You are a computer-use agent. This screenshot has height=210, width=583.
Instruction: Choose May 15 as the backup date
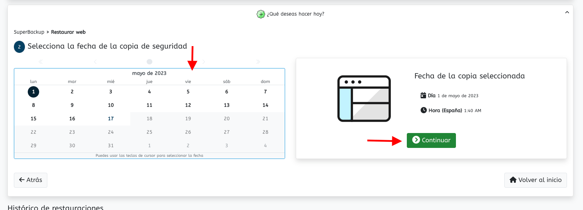click(33, 119)
